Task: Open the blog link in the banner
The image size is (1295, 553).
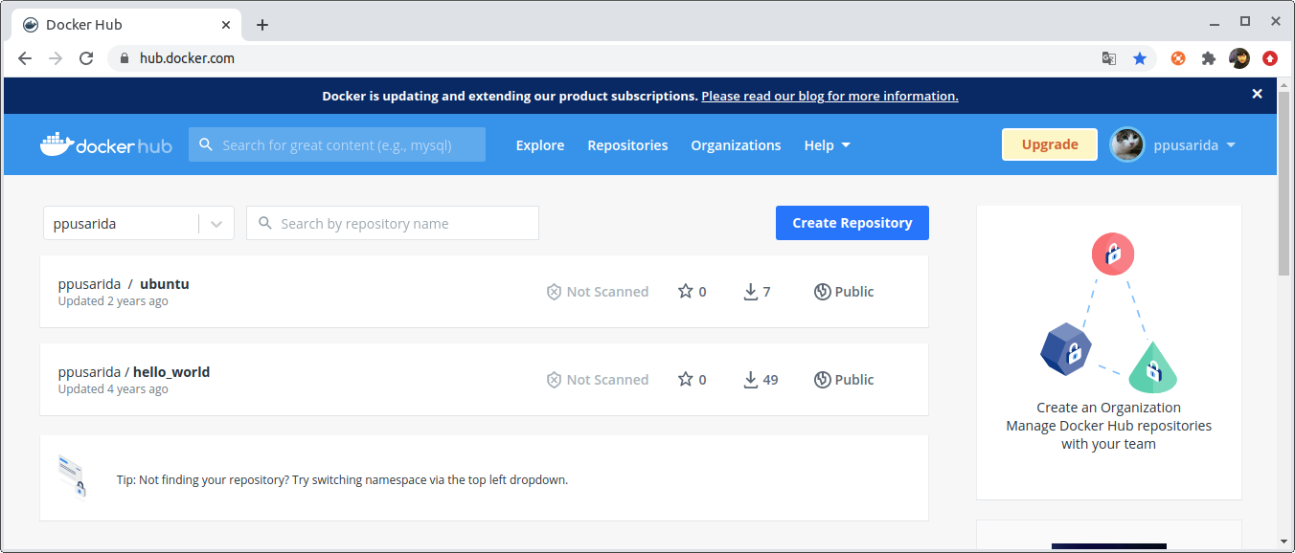Action: coord(829,96)
